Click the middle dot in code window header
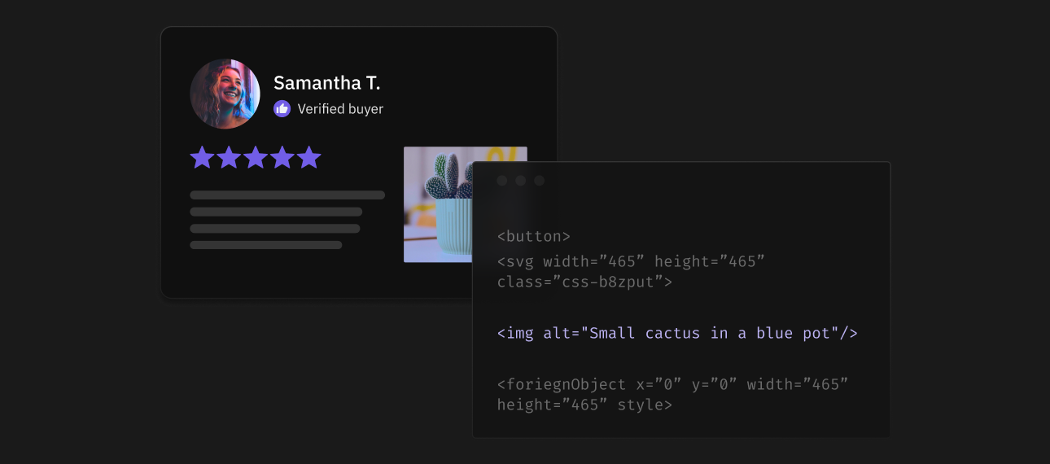 [521, 181]
